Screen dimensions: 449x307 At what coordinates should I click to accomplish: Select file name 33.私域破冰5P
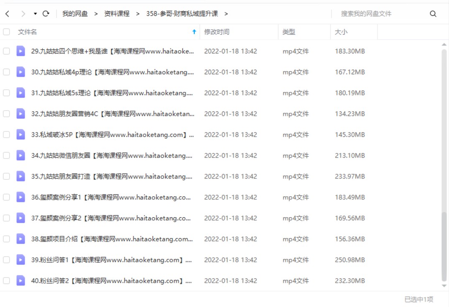(112, 134)
